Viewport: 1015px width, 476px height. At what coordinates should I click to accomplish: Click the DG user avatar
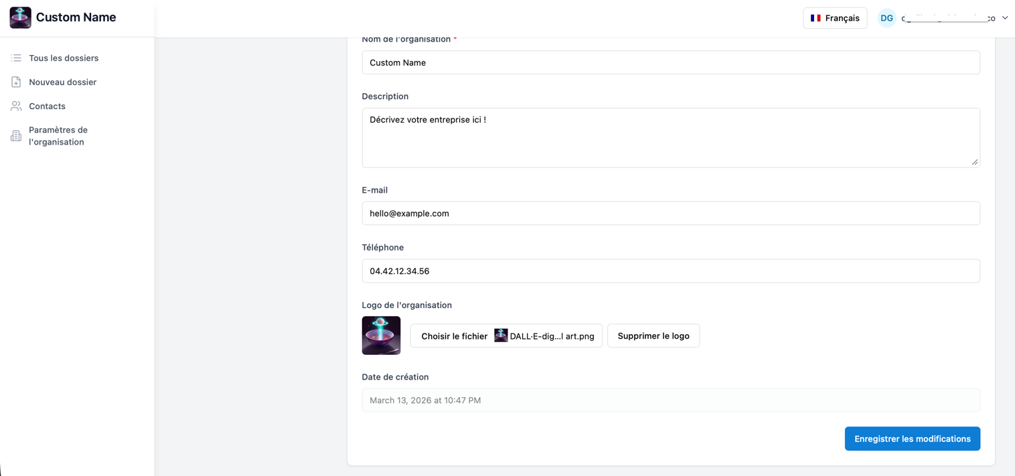(886, 18)
